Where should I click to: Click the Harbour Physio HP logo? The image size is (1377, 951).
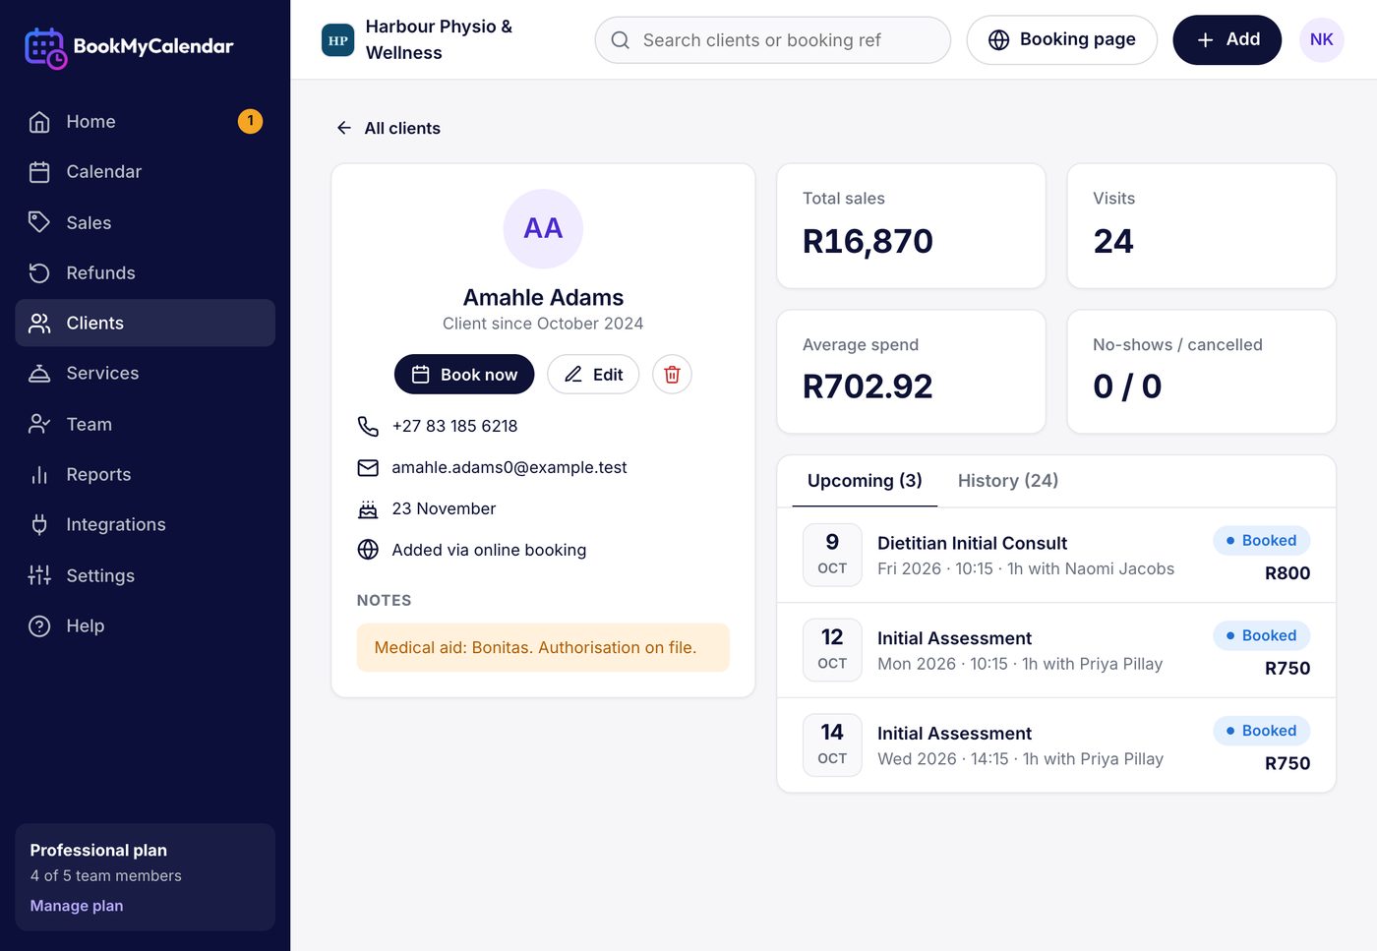[x=337, y=40]
